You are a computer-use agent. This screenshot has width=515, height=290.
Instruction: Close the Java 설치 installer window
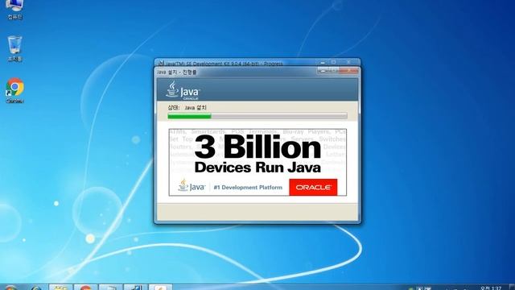(348, 70)
